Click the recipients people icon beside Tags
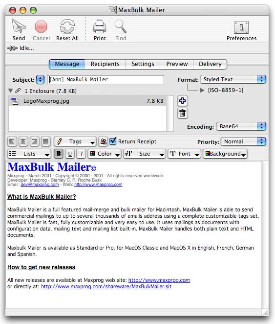The image size is (275, 324). 103,141
